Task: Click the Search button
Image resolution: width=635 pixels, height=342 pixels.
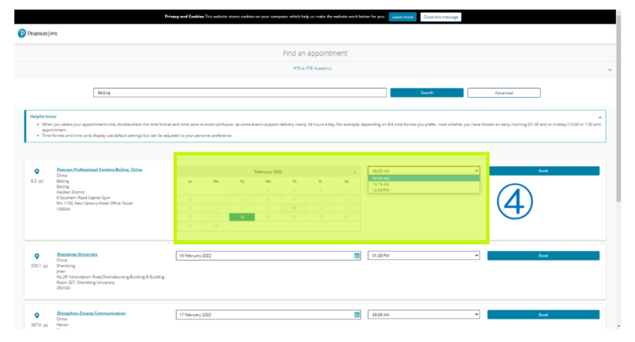Action: click(427, 92)
